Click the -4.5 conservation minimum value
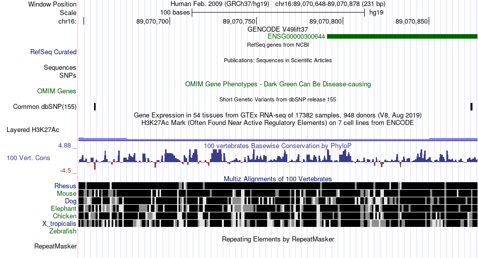Viewport: 478px width, 258px height. pos(65,171)
